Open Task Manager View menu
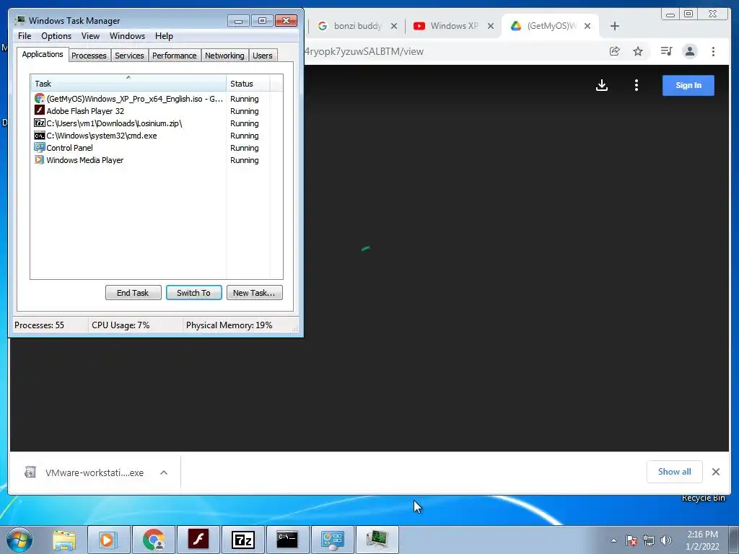The width and height of the screenshot is (739, 554). (90, 36)
